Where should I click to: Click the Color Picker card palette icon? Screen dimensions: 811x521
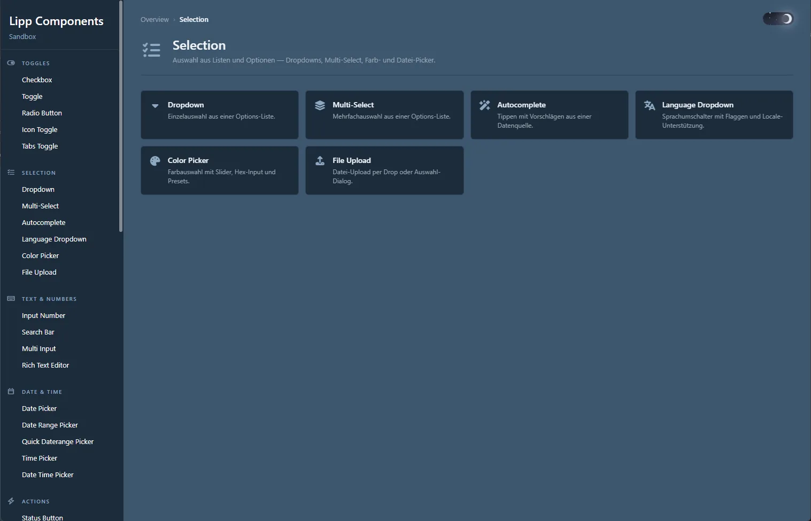pos(155,161)
